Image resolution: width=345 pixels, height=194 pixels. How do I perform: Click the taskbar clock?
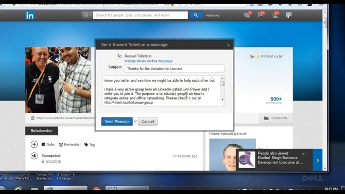[x=331, y=189]
